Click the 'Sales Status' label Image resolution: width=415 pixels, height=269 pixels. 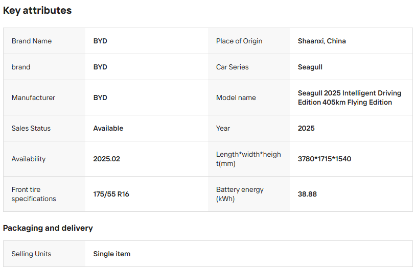31,128
